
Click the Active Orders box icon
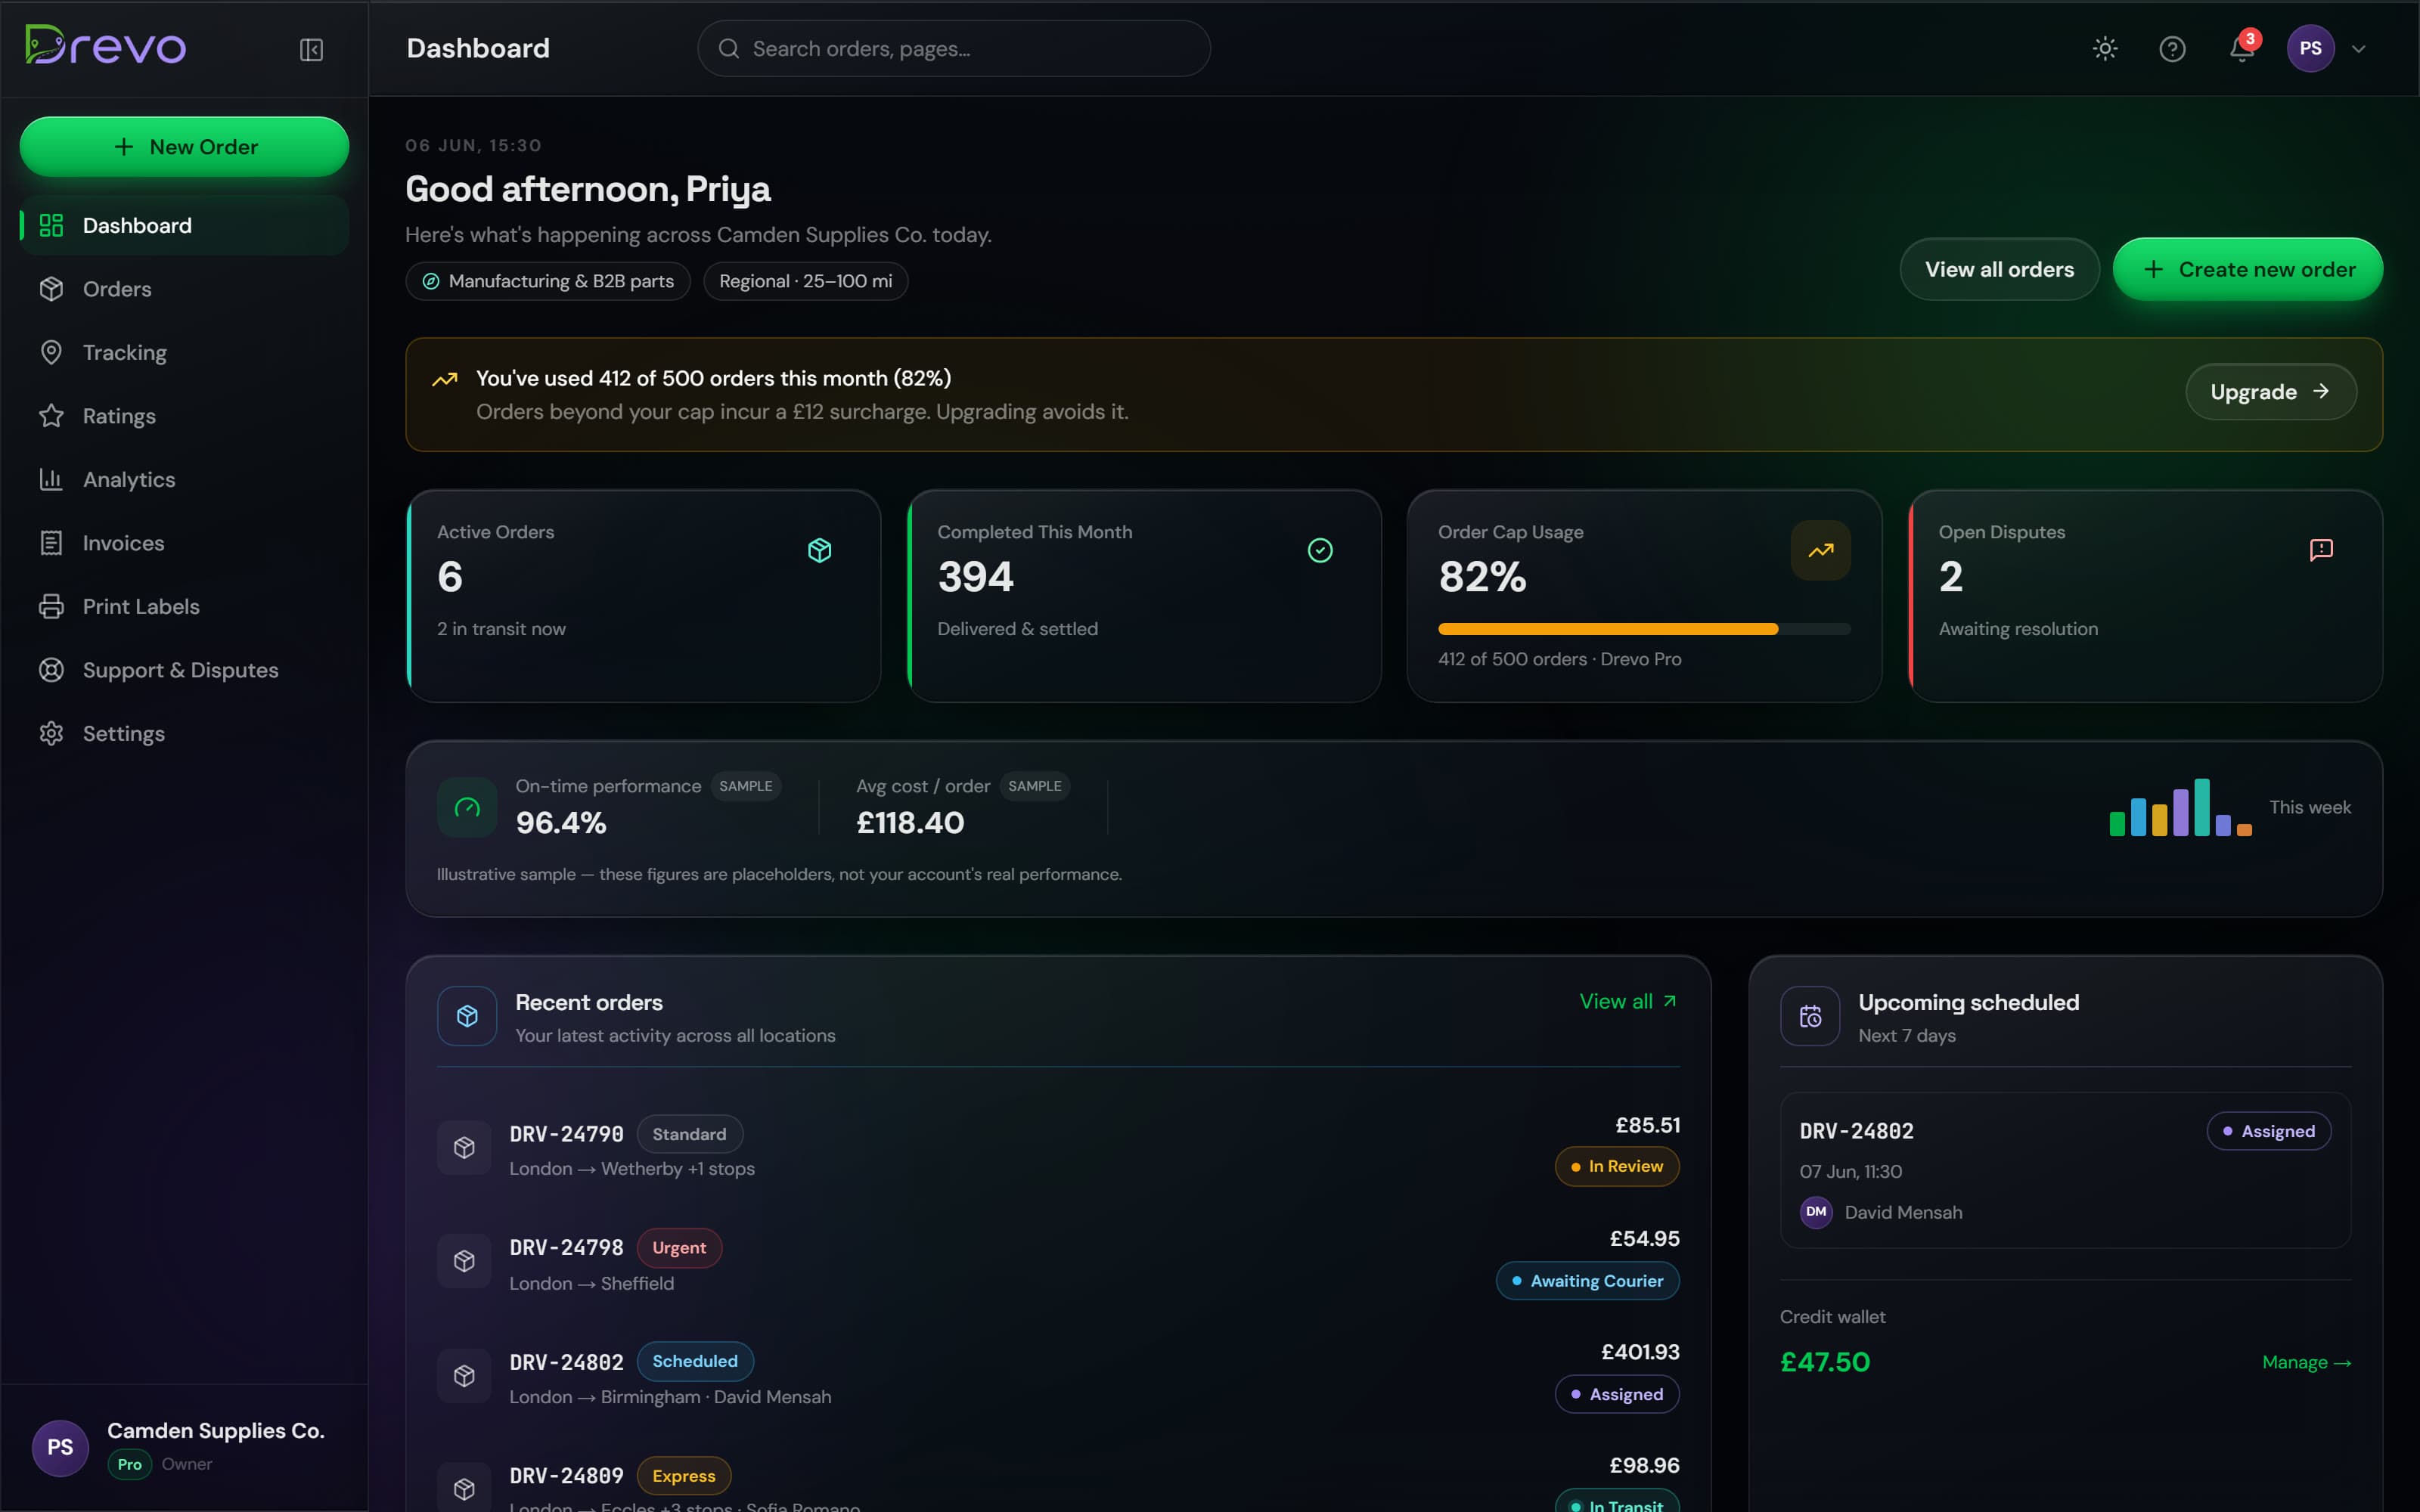coord(820,550)
